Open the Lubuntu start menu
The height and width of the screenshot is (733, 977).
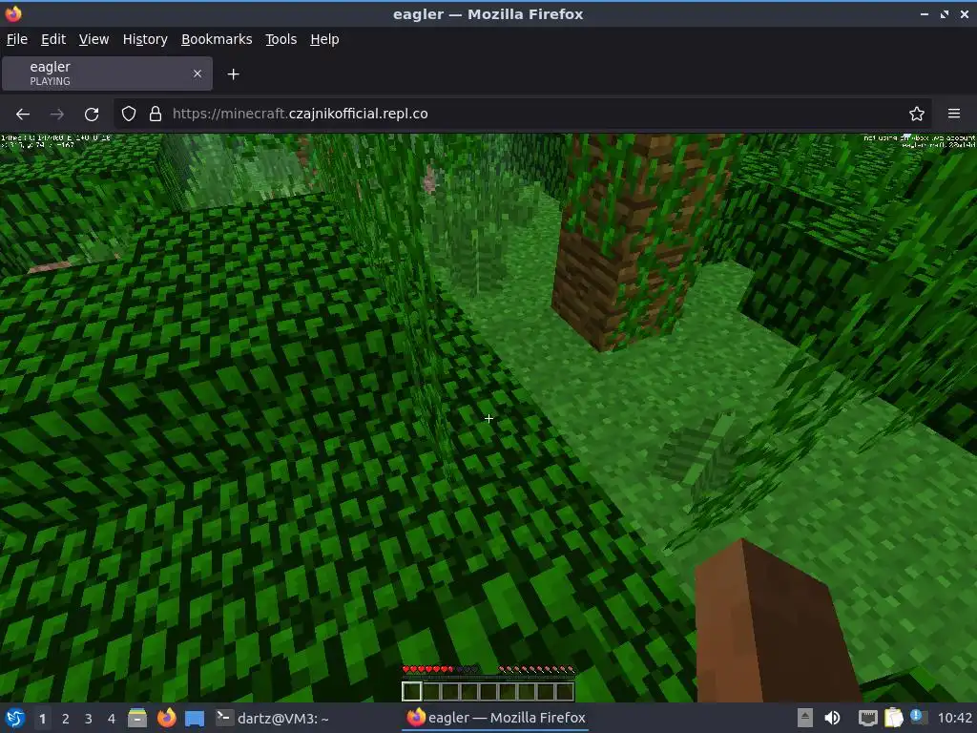pyautogui.click(x=15, y=718)
